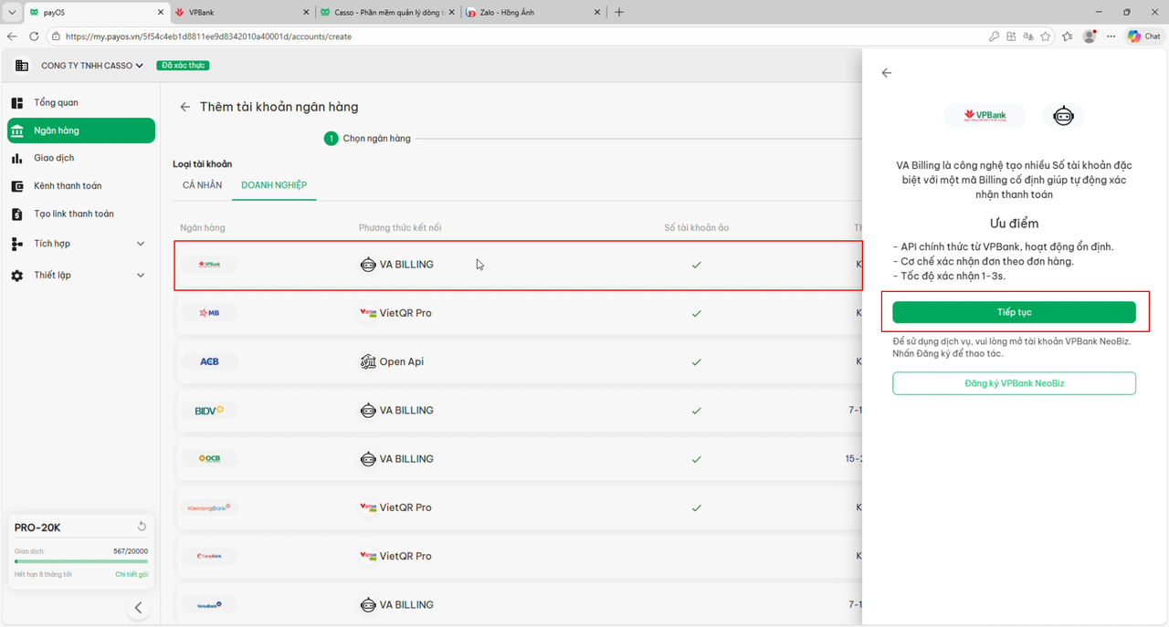
Task: Click green Tiếp tục button
Action: tap(1014, 312)
